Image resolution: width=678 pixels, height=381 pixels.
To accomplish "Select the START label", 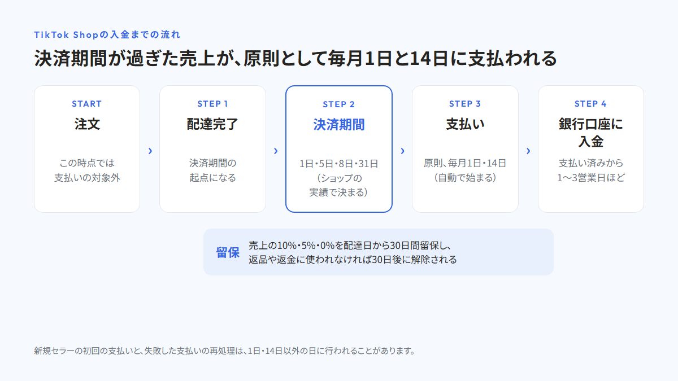I will coord(87,104).
